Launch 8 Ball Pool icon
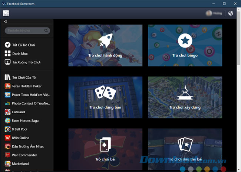This screenshot has height=172, width=241. (x=7, y=129)
